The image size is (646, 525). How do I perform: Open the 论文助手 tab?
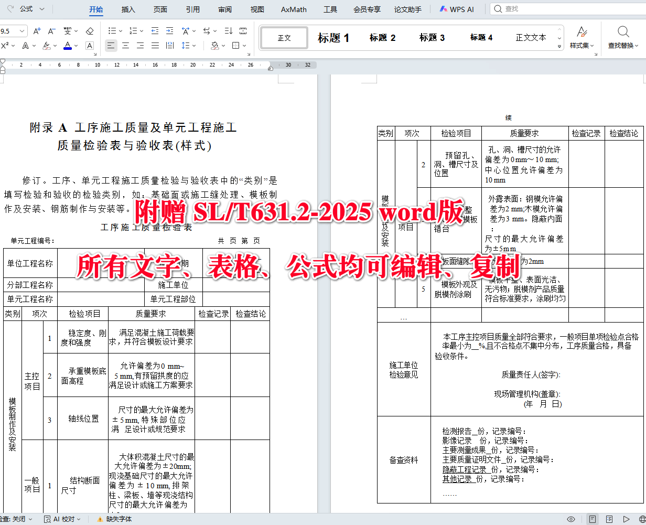click(408, 9)
